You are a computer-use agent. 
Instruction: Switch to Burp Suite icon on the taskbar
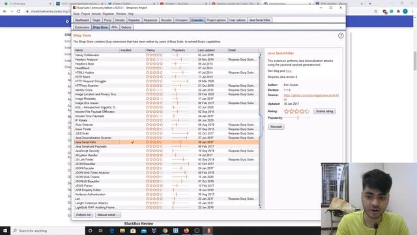pyautogui.click(x=208, y=230)
